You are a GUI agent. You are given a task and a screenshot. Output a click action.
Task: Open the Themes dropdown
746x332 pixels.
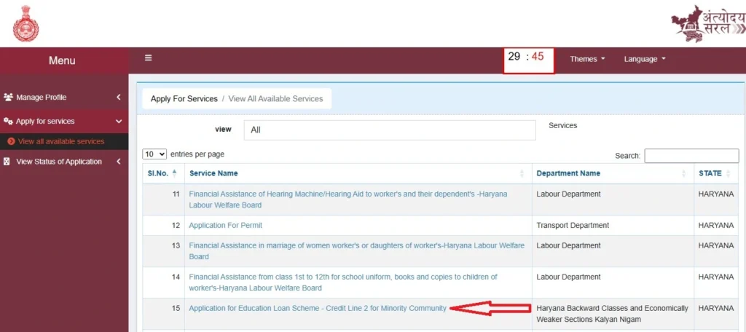pos(587,59)
